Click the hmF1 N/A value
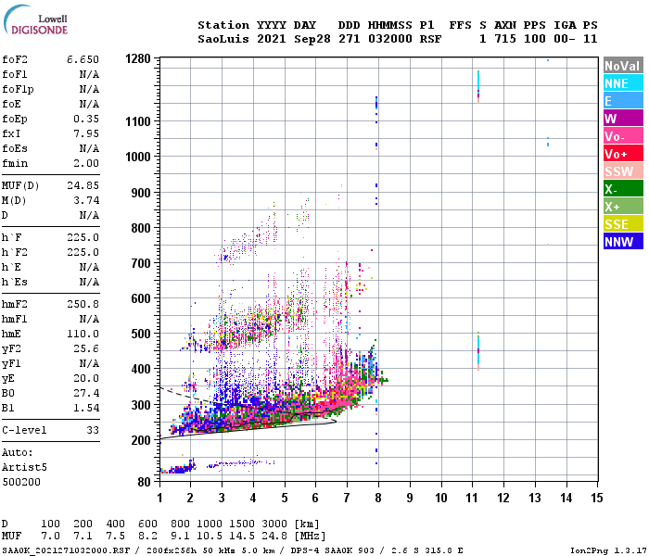The height and width of the screenshot is (556, 649). pos(89,319)
